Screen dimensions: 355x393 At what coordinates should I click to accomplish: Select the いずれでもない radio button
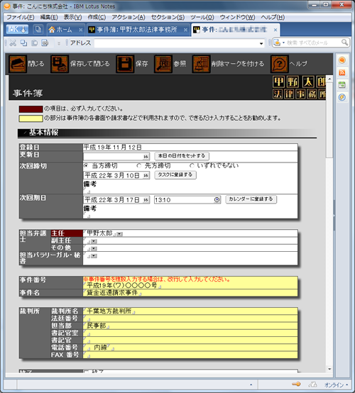(192, 165)
